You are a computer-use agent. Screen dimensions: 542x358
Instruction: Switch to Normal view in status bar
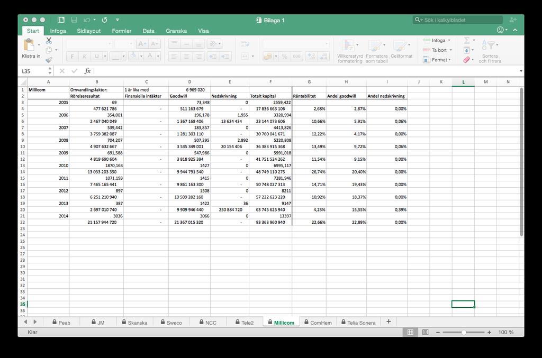pyautogui.click(x=410, y=332)
